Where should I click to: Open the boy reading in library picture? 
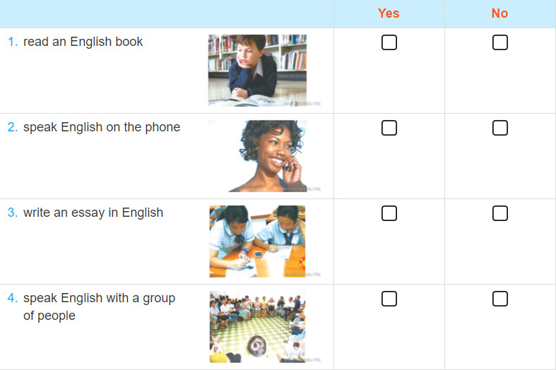(x=257, y=70)
